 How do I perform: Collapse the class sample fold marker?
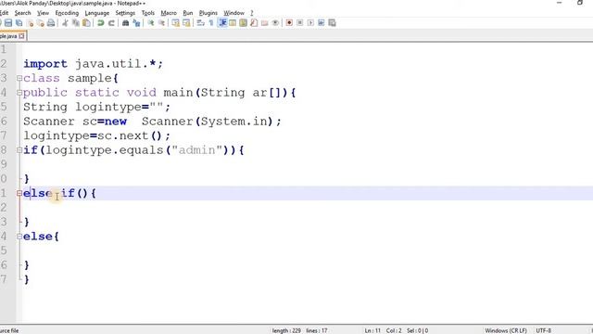(19, 78)
